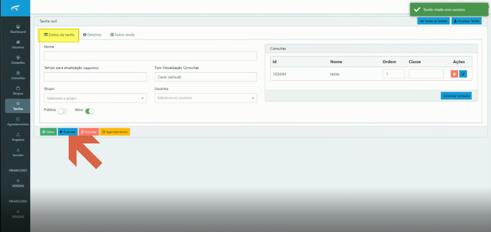
Task: Switch to the Detalhes tab
Action: pyautogui.click(x=92, y=35)
